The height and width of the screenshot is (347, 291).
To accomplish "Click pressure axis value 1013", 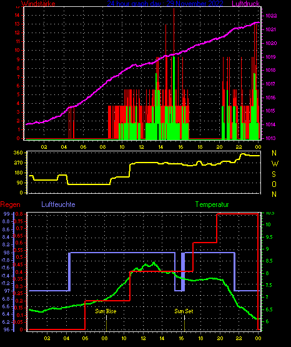I will [x=271, y=138].
